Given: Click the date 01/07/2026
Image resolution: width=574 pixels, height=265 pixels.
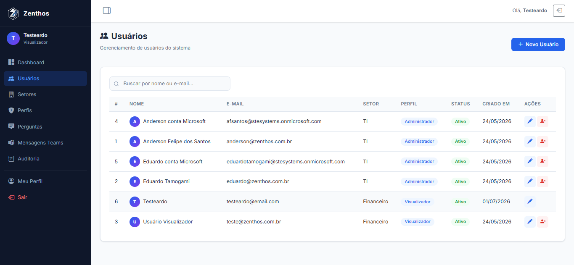Looking at the screenshot, I should click(496, 202).
